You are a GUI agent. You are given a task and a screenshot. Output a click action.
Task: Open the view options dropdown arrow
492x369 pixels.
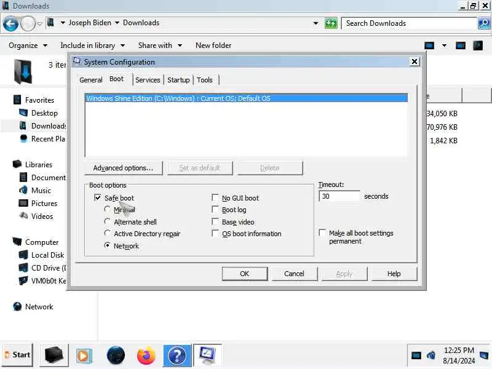coord(444,46)
